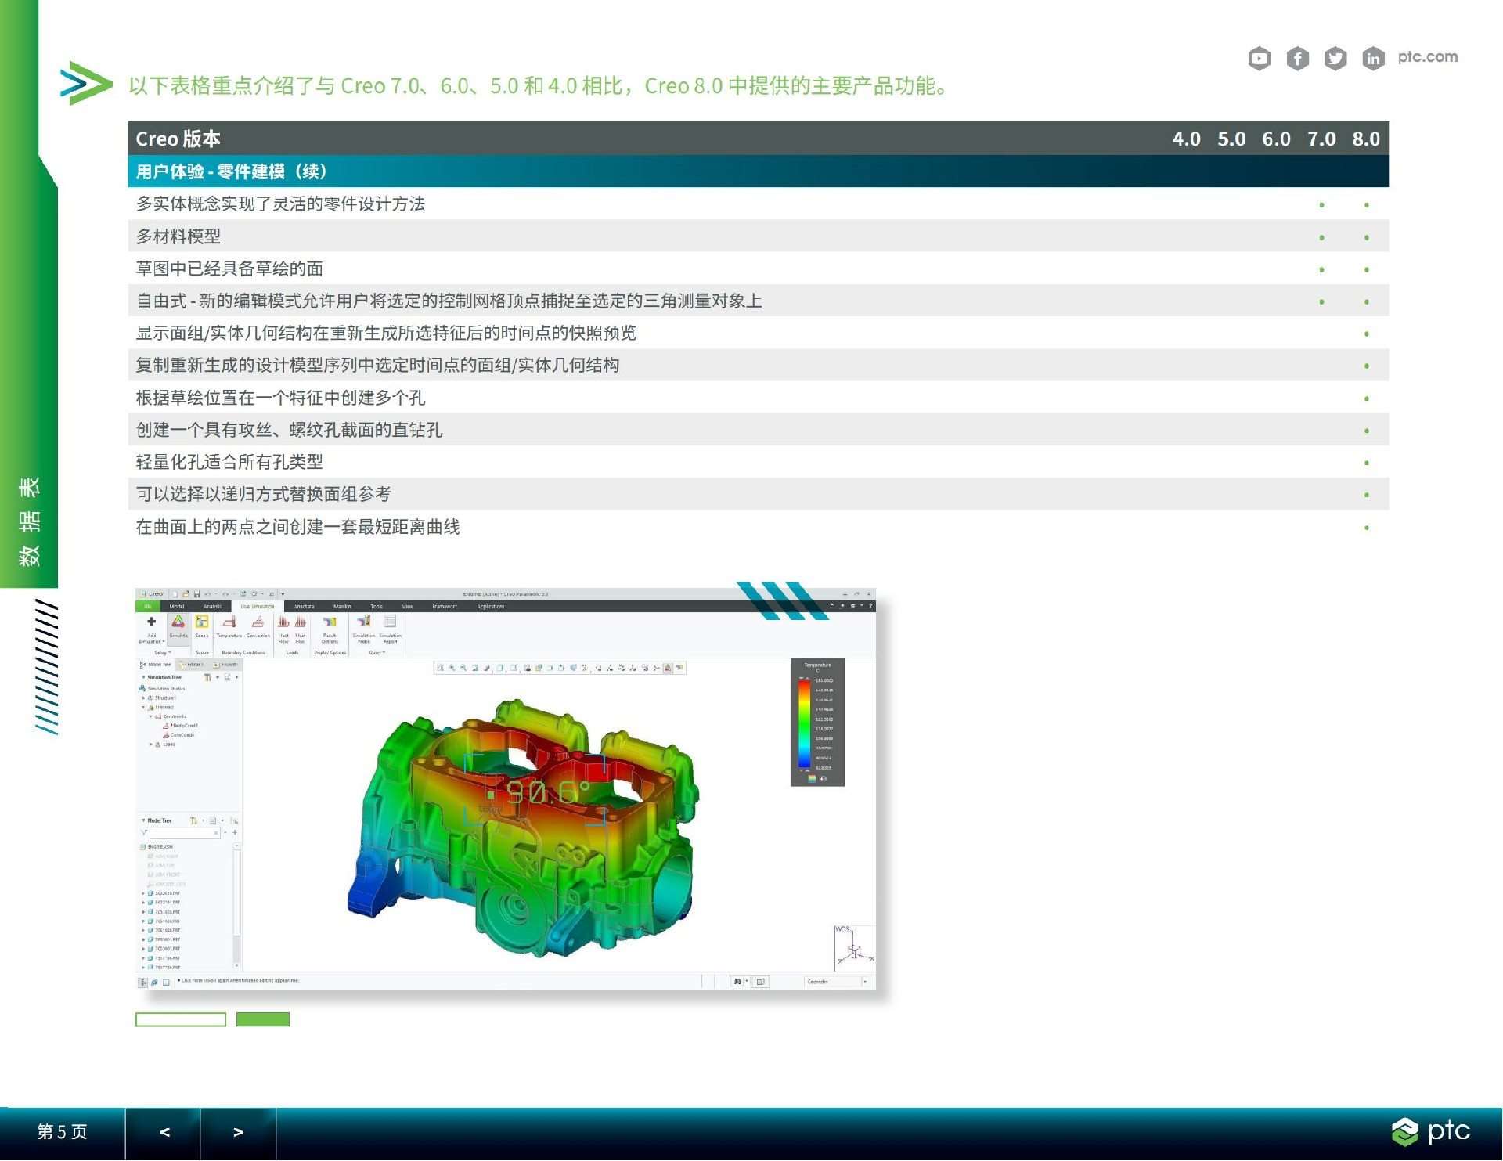Screen dimensions: 1503x1161
Task: Select Simulation Studies tree item
Action: point(163,688)
